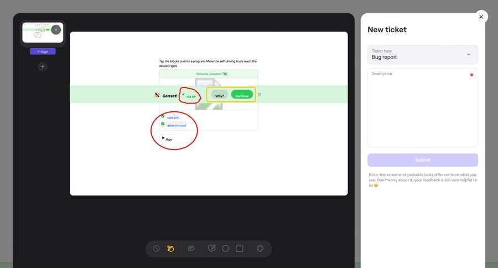Image resolution: width=498 pixels, height=268 pixels.
Task: Click the flag icon beside Continue in screenshot
Action: click(260, 95)
